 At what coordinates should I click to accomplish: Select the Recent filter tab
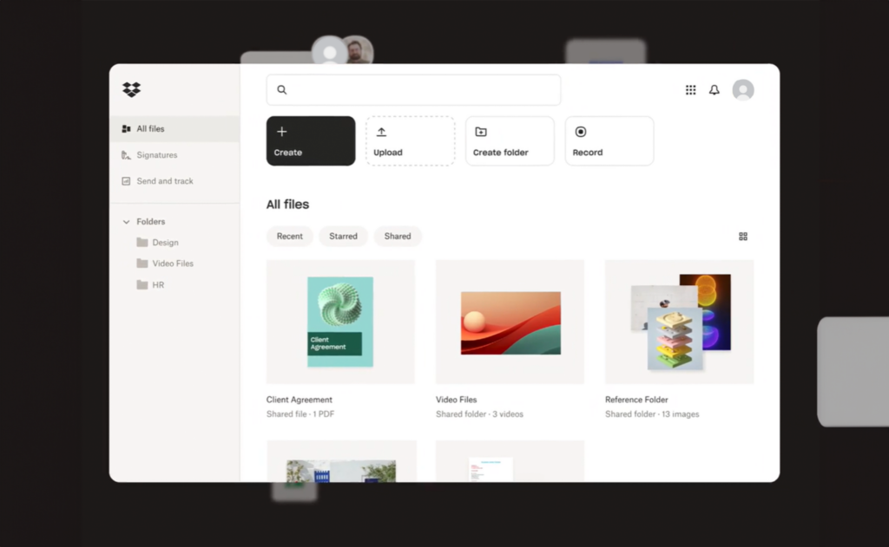[x=290, y=236]
